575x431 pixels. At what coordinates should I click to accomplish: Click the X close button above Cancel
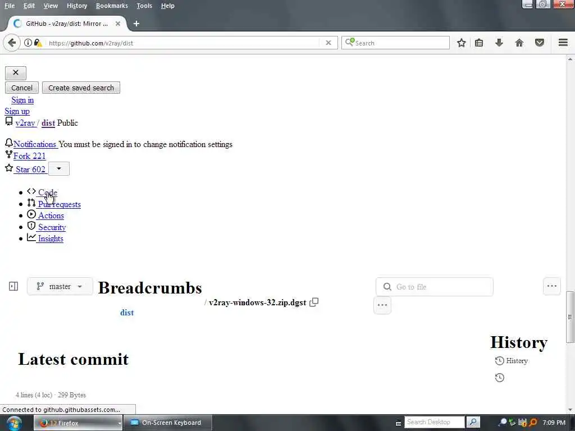click(15, 72)
